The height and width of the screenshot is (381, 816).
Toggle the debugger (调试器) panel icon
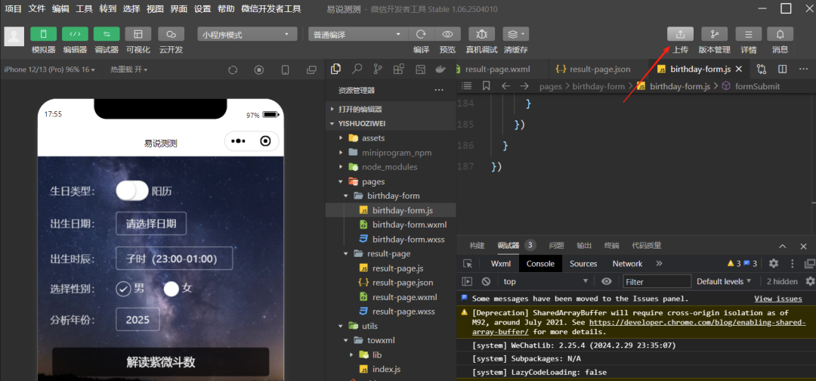tap(107, 34)
